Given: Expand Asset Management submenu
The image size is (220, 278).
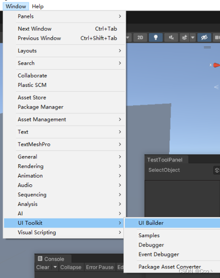Looking at the screenshot, I should click(x=65, y=120).
